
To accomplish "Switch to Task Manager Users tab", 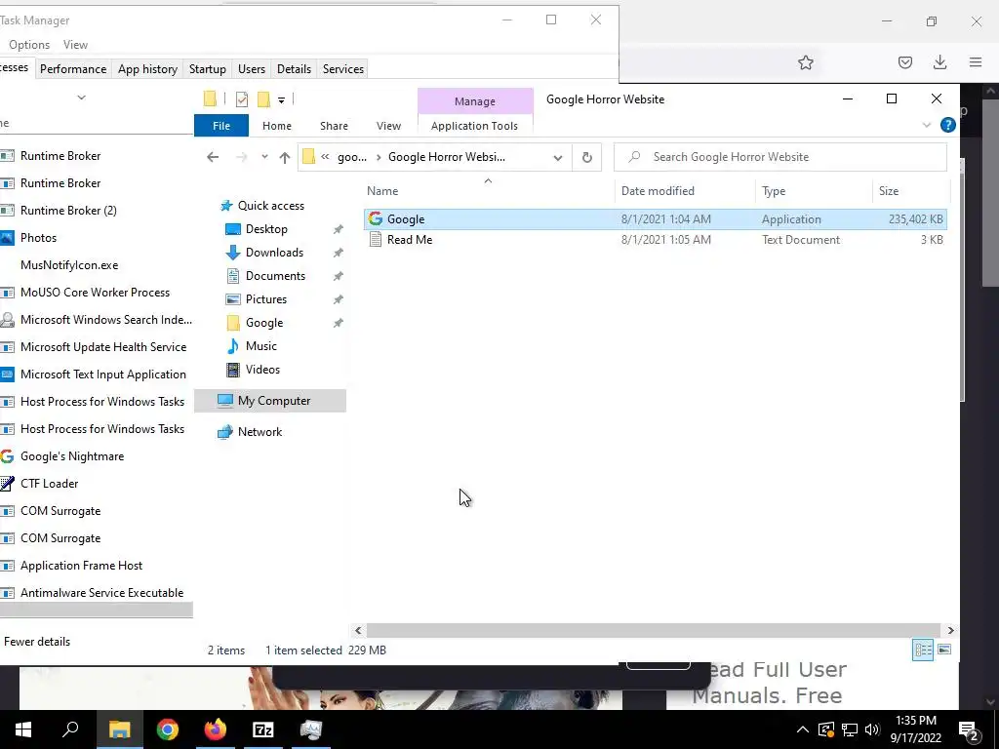I will (251, 69).
